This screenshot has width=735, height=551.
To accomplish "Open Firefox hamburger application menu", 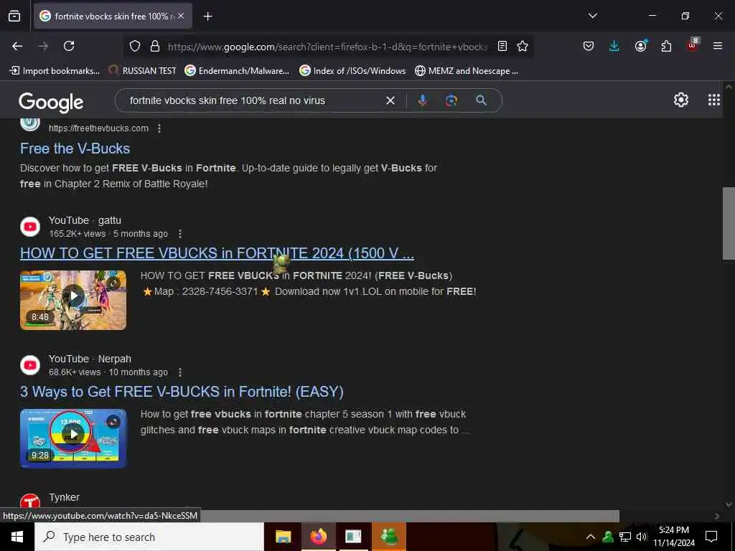I will 718,46.
